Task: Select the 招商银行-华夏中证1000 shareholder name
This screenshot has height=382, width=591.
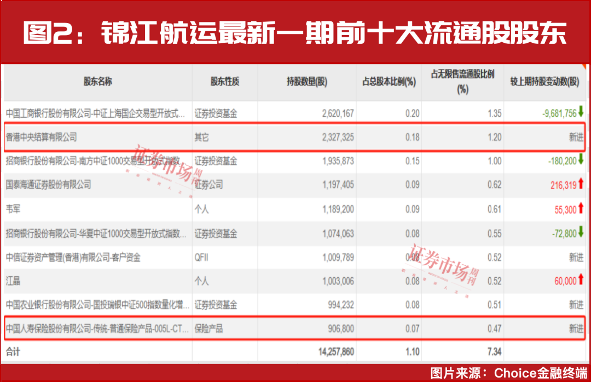Action: [96, 233]
